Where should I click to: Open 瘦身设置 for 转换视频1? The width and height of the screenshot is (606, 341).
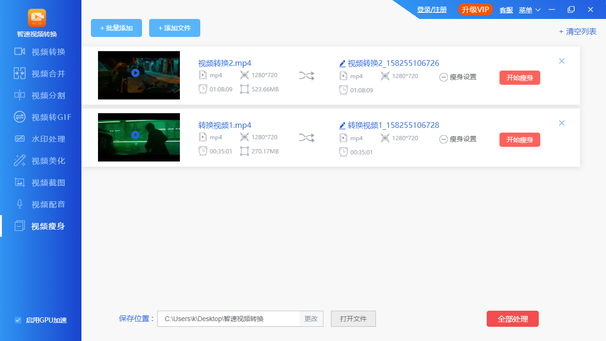pyautogui.click(x=458, y=139)
